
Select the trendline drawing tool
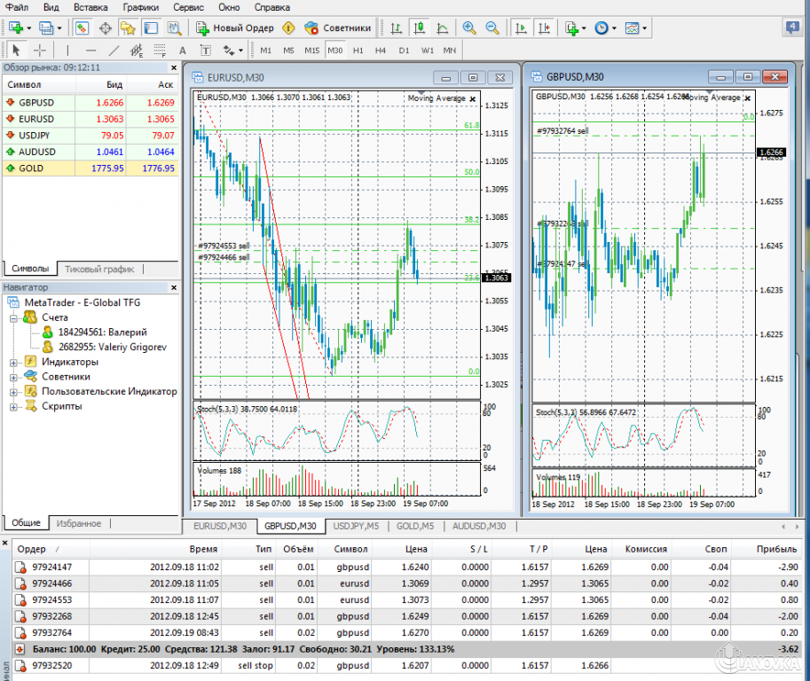tap(113, 50)
